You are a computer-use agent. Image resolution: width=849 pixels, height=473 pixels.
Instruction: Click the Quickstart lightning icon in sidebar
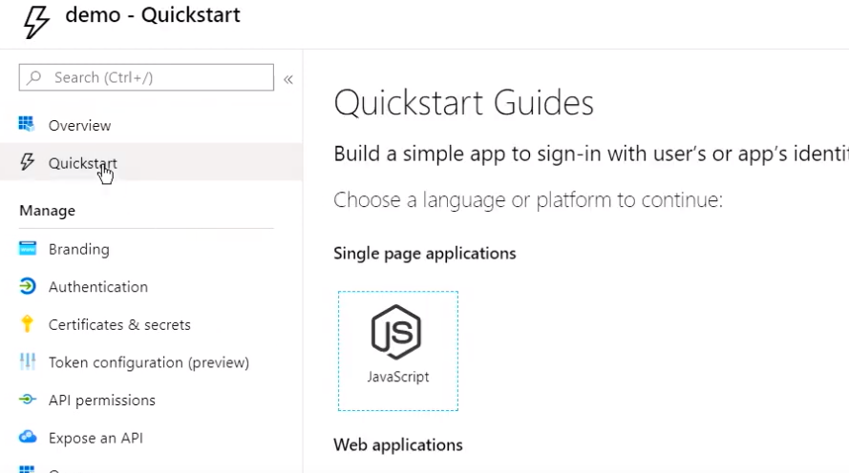27,161
